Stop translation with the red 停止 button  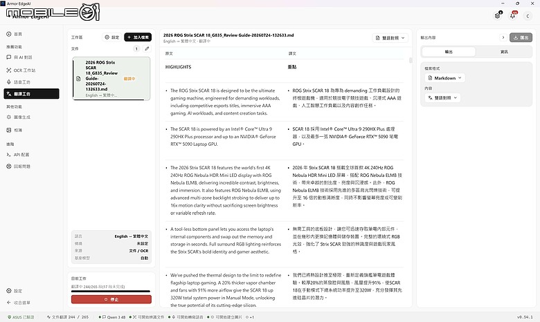click(x=111, y=299)
